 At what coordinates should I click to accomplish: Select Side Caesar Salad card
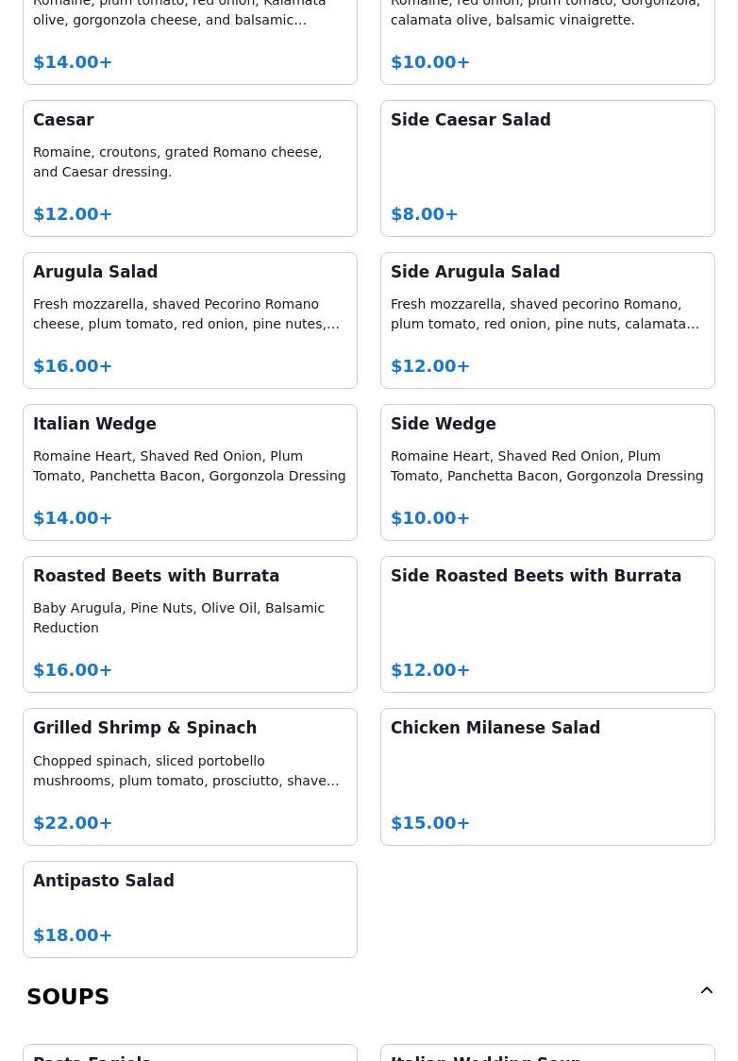tap(547, 168)
